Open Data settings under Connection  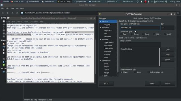point(106,64)
